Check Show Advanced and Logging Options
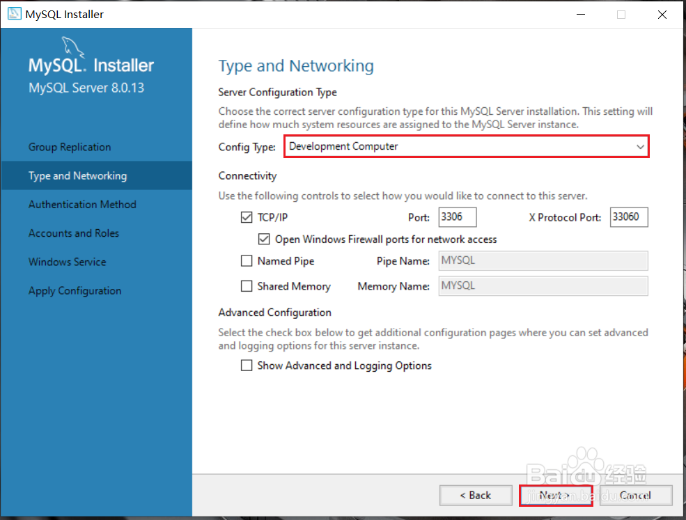 click(x=247, y=365)
